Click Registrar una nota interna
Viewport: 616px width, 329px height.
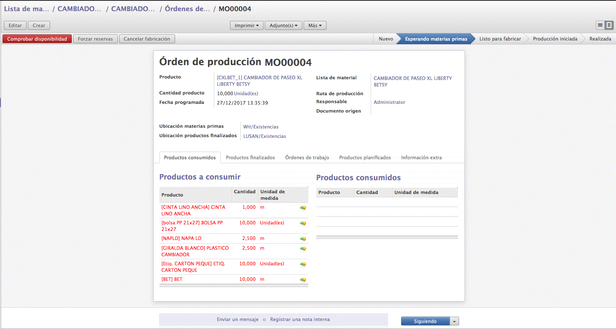(300, 319)
